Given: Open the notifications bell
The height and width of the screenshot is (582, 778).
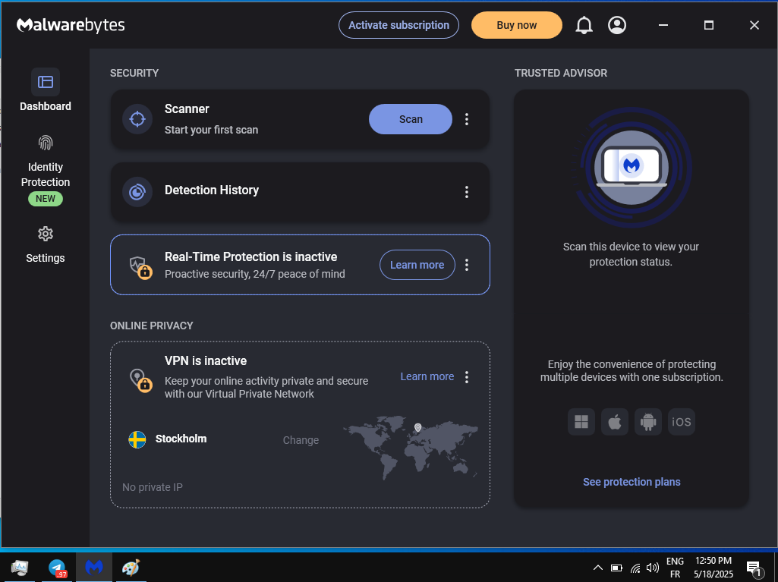Looking at the screenshot, I should click(x=584, y=25).
